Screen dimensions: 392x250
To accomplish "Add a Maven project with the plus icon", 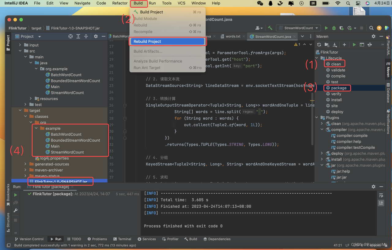I will tap(344, 45).
